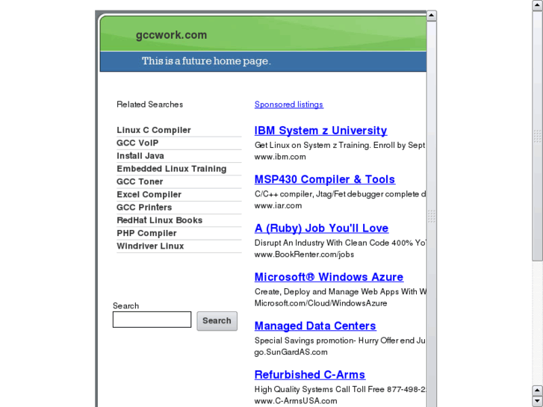Screen dimensions: 543x407
Task: Select GCC Printers related search
Action: 144,207
